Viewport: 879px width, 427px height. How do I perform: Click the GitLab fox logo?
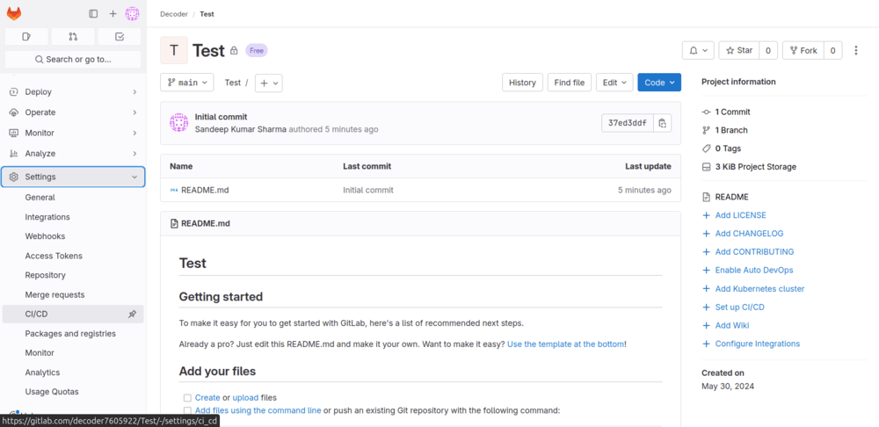(x=14, y=13)
